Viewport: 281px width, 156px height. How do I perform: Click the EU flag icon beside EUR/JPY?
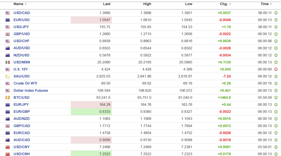[x=8, y=105]
